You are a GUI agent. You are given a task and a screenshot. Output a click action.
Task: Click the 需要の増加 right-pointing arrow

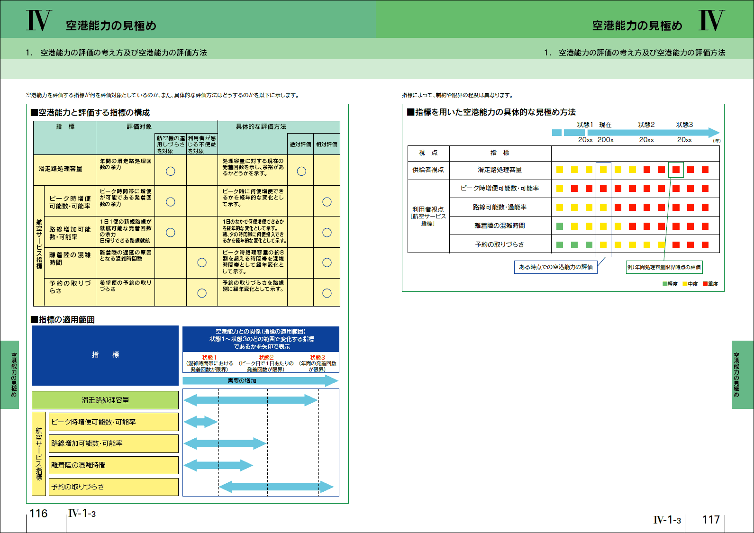coord(260,380)
